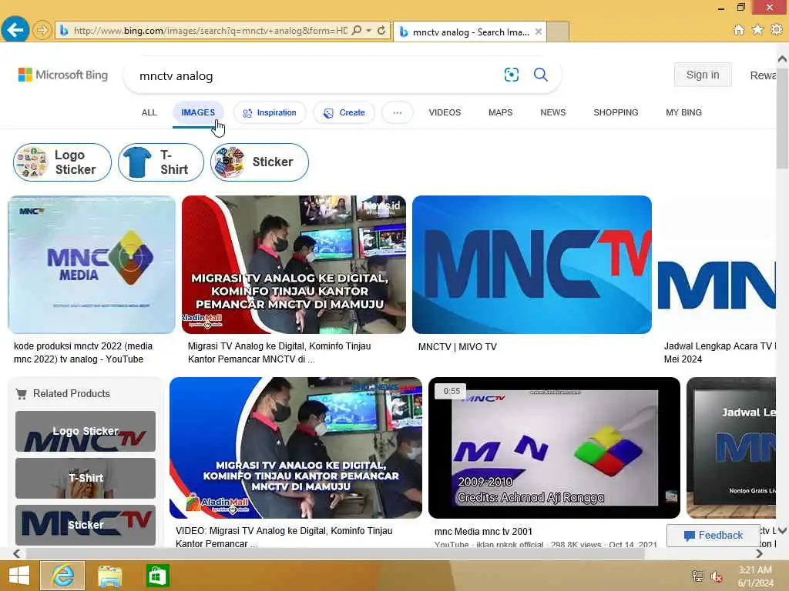The width and height of the screenshot is (789, 591).
Task: Click the blue Bing search magnifier
Action: [x=541, y=75]
